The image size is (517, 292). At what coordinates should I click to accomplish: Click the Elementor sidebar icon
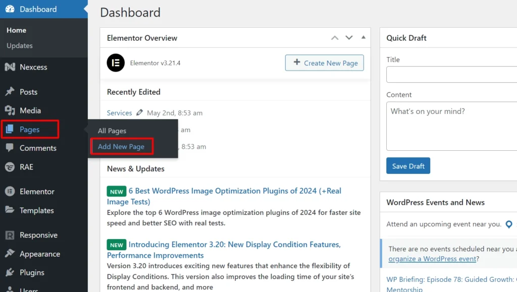pos(10,191)
